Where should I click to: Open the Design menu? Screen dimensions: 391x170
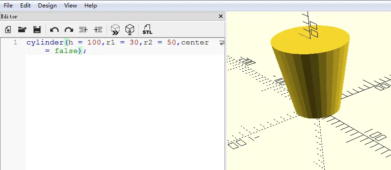[x=47, y=6]
